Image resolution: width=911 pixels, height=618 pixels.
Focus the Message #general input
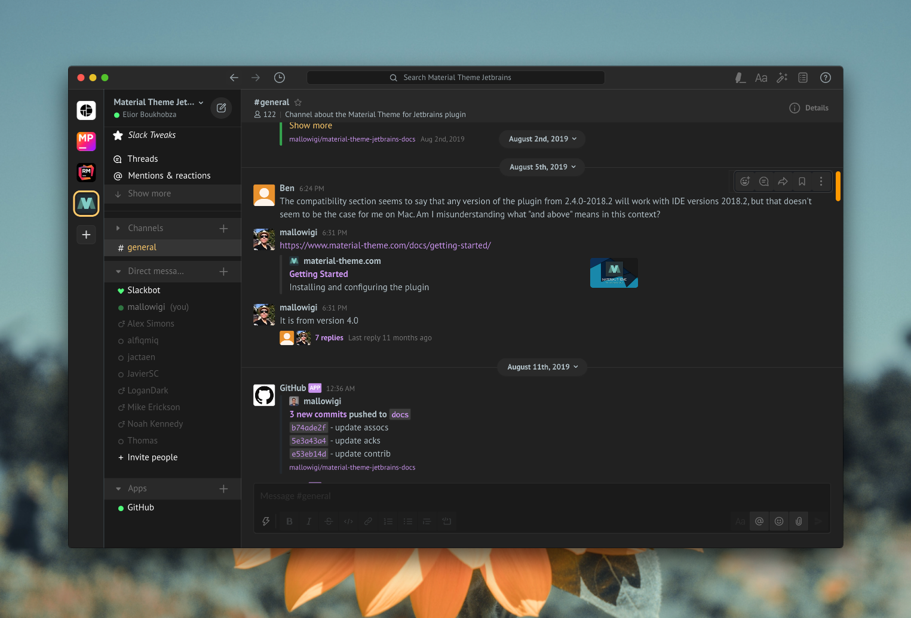(542, 496)
